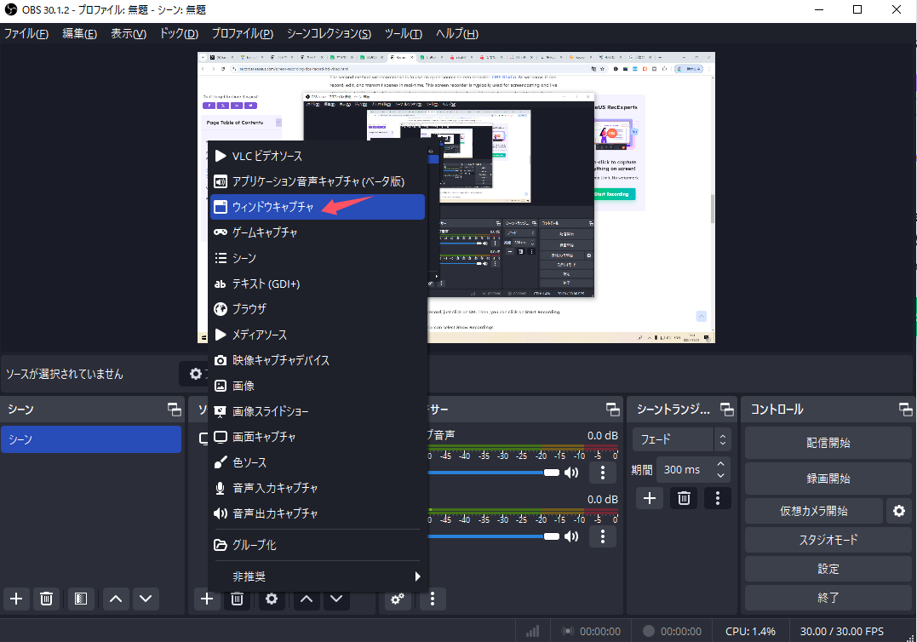The height and width of the screenshot is (642, 917).
Task: Delete transition using trash icon
Action: (683, 498)
